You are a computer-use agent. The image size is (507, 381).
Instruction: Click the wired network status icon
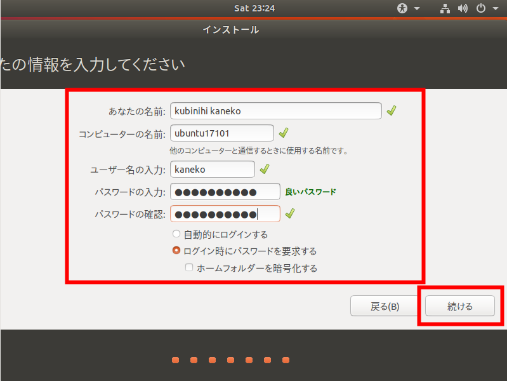point(445,8)
